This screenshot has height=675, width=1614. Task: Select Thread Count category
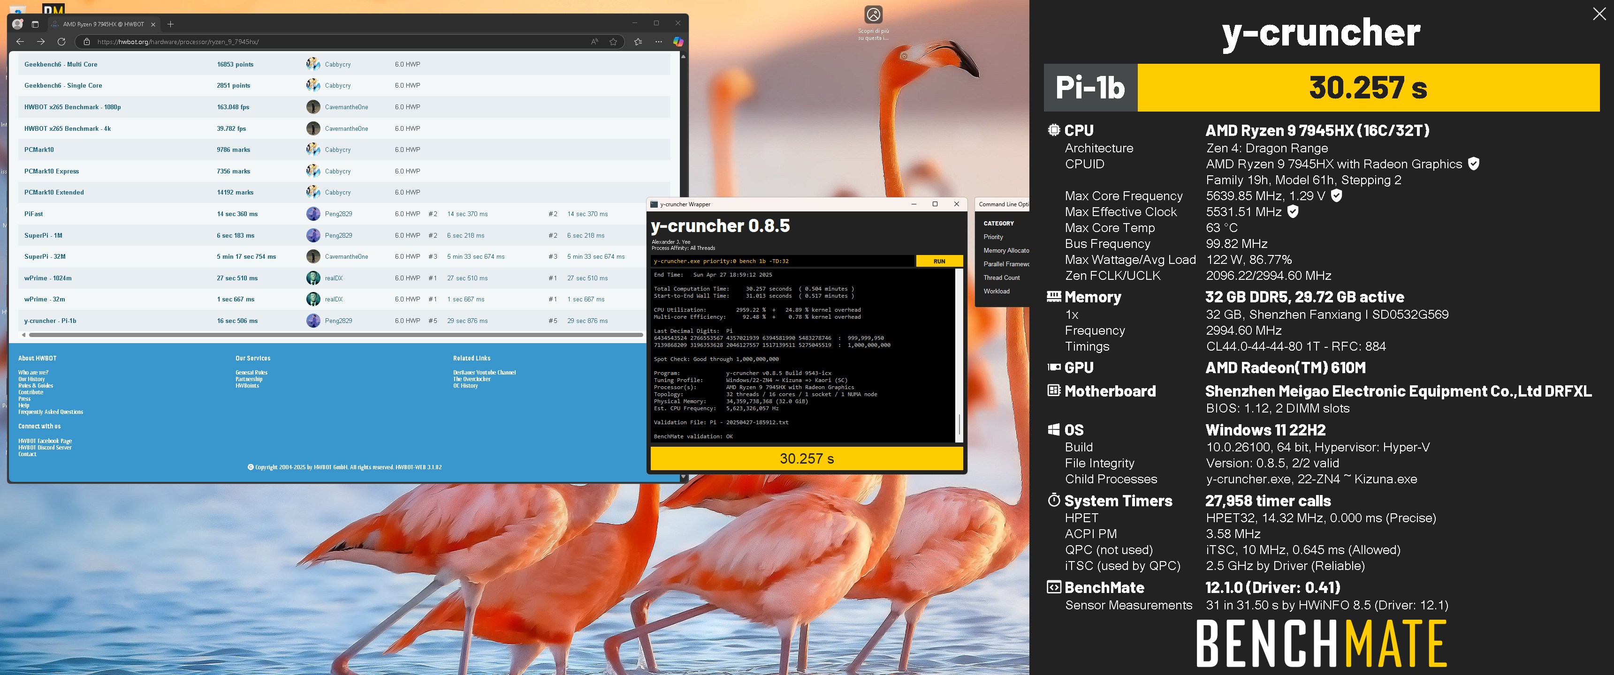point(1001,277)
